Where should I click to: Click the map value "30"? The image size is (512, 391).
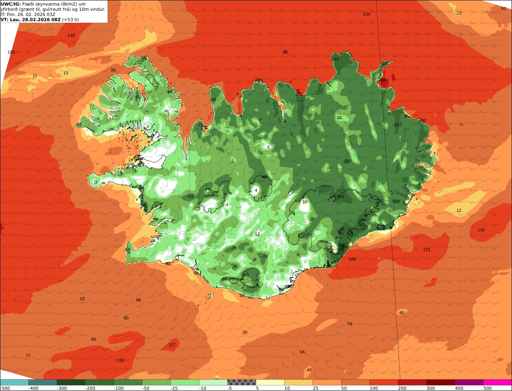[245, 333]
